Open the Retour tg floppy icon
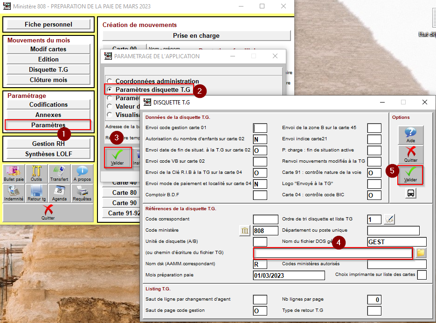The height and width of the screenshot is (323, 436). click(36, 192)
